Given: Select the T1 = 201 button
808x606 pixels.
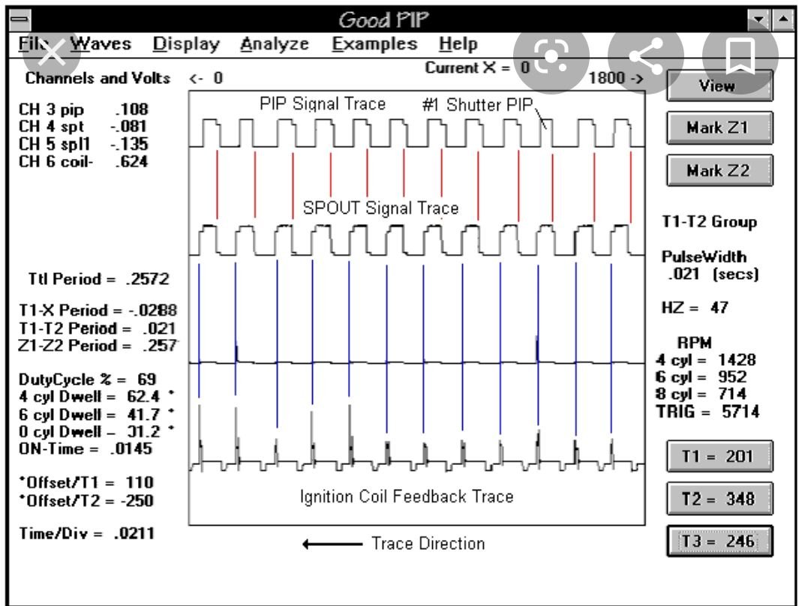Looking at the screenshot, I should tap(718, 456).
